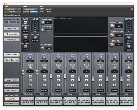Click fader on RAW LOW SNR RM FAR channel
Viewport: 137px width, 110px height.
point(121,79)
